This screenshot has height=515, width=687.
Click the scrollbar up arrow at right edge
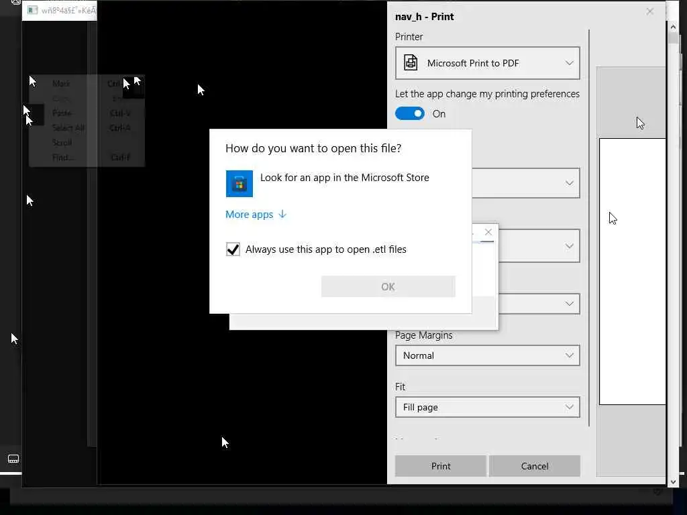pyautogui.click(x=673, y=27)
